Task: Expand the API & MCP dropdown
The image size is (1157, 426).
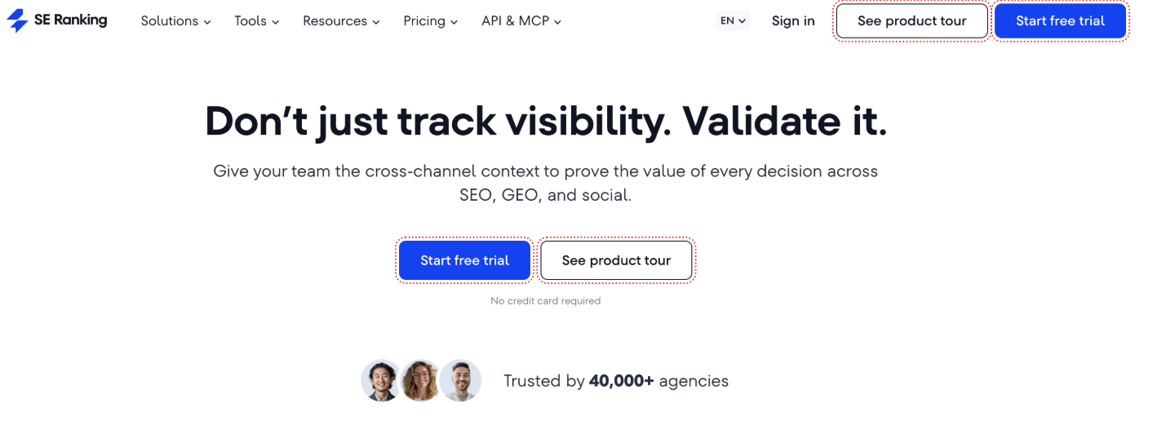Action: [521, 21]
